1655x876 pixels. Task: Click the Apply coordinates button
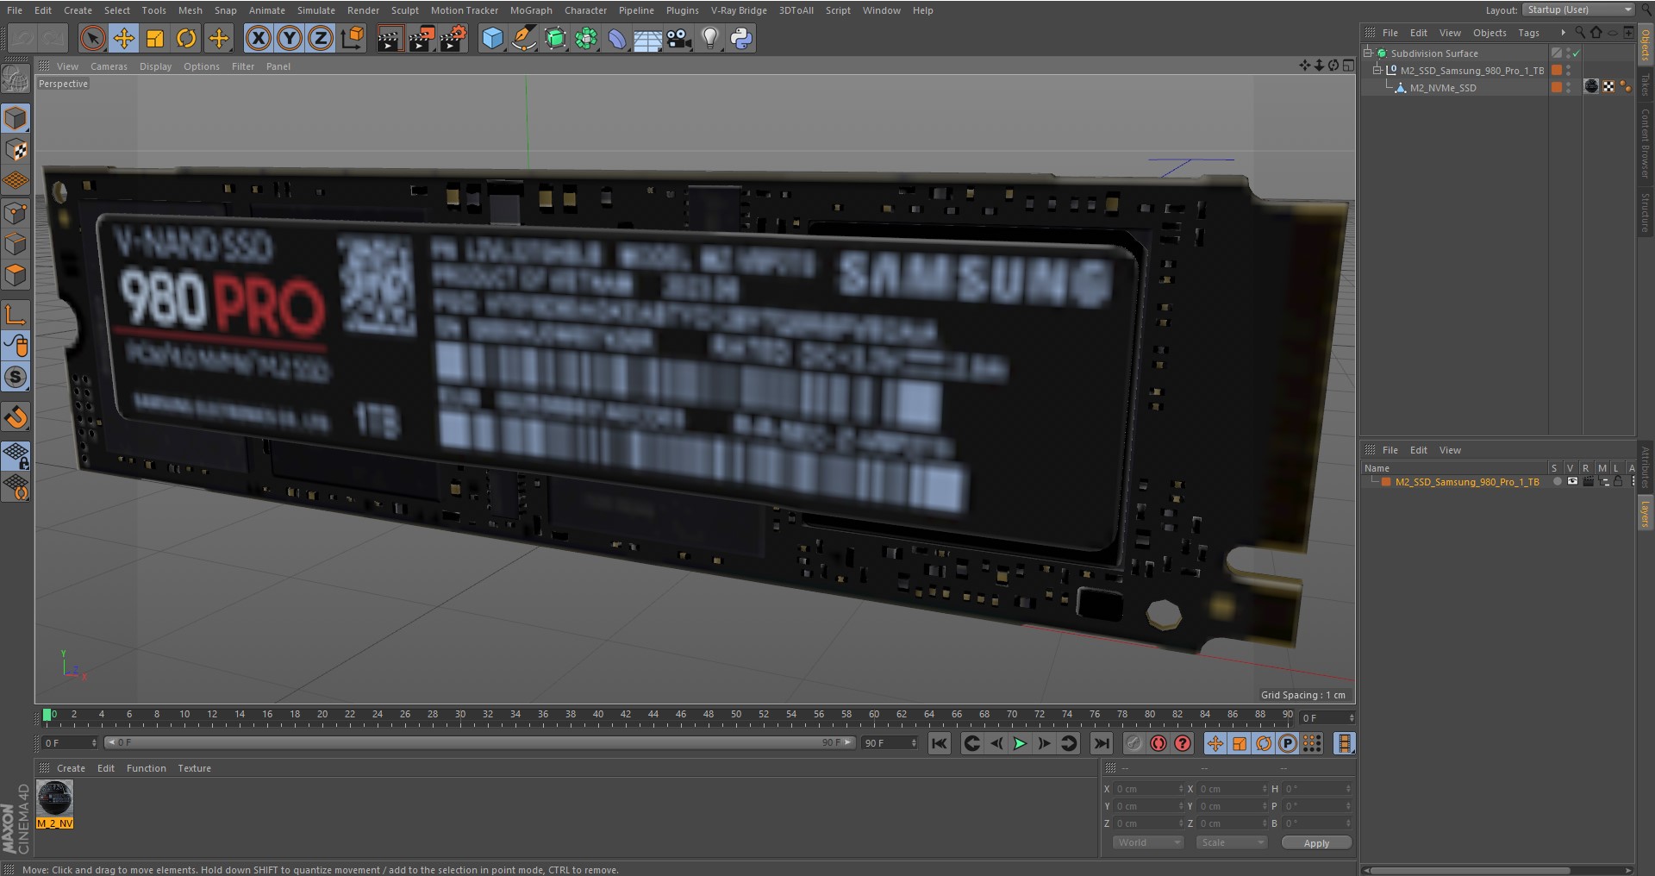tap(1316, 843)
